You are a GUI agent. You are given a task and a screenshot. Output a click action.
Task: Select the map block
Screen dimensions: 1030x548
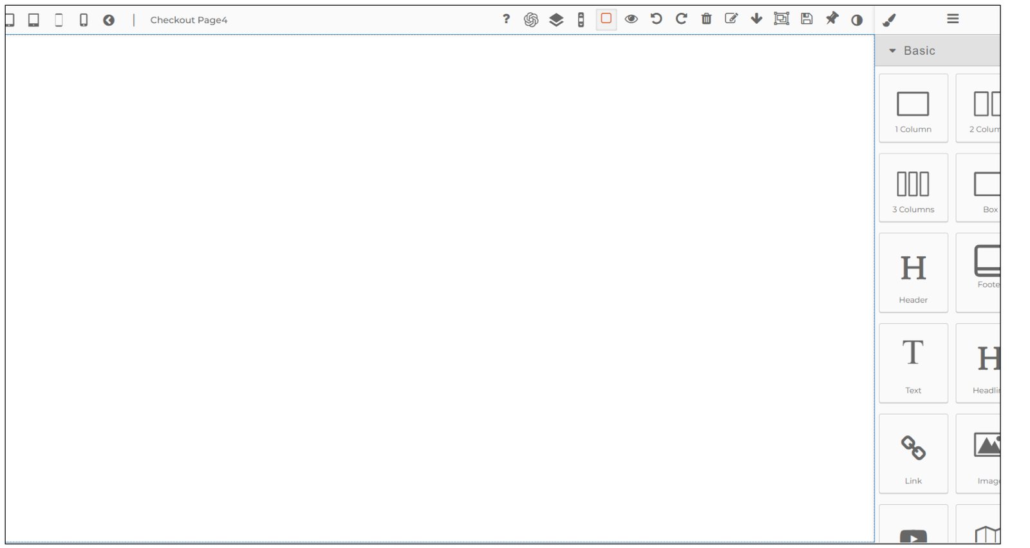pyautogui.click(x=979, y=525)
